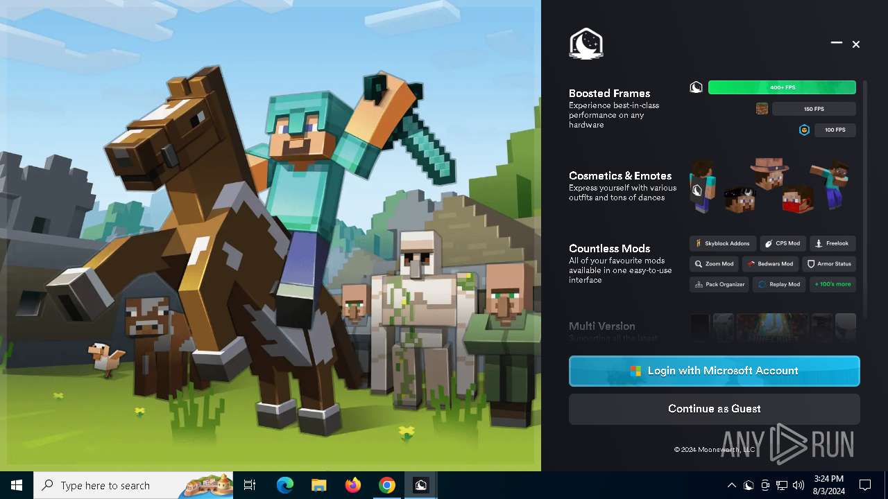Minimize the Lunar Client launcher window
The image size is (888, 499).
[837, 44]
